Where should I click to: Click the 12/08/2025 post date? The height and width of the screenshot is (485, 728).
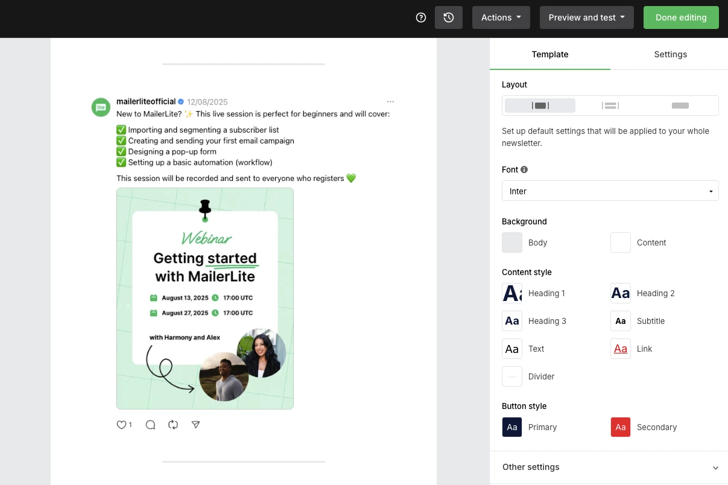pos(207,102)
